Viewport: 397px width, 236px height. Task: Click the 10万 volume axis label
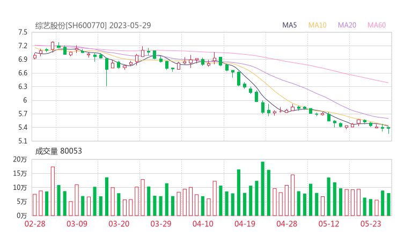click(x=20, y=188)
